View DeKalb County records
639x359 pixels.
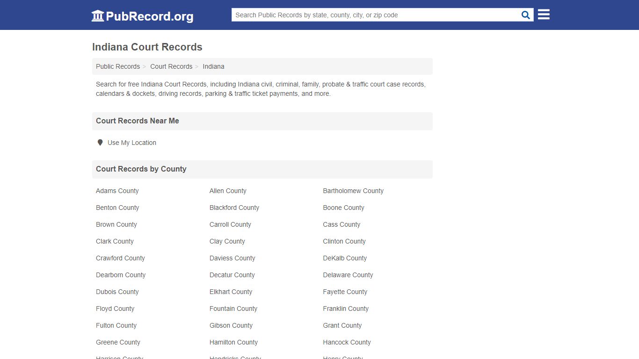[x=345, y=258]
